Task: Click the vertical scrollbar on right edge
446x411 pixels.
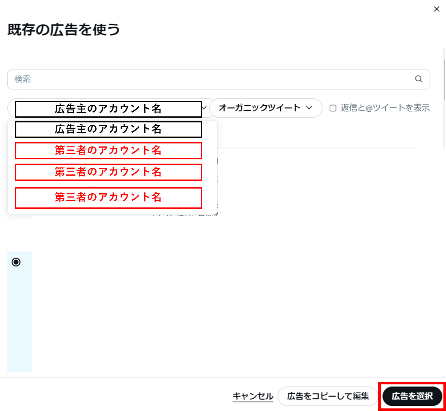Action: [x=444, y=99]
